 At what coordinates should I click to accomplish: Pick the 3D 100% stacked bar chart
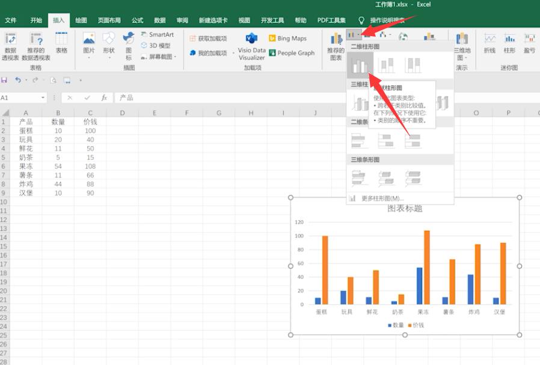point(413,179)
